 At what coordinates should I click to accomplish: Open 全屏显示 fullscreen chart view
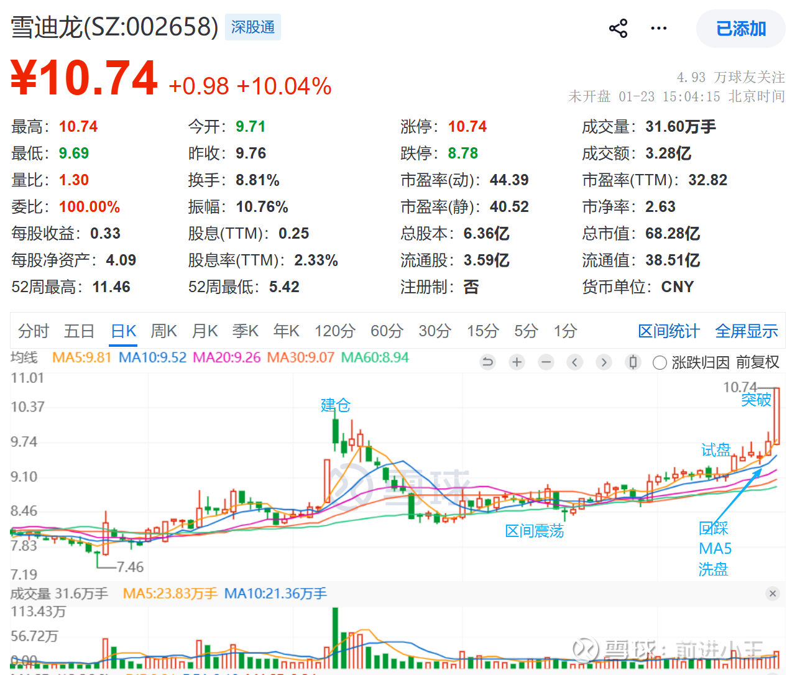click(x=747, y=331)
